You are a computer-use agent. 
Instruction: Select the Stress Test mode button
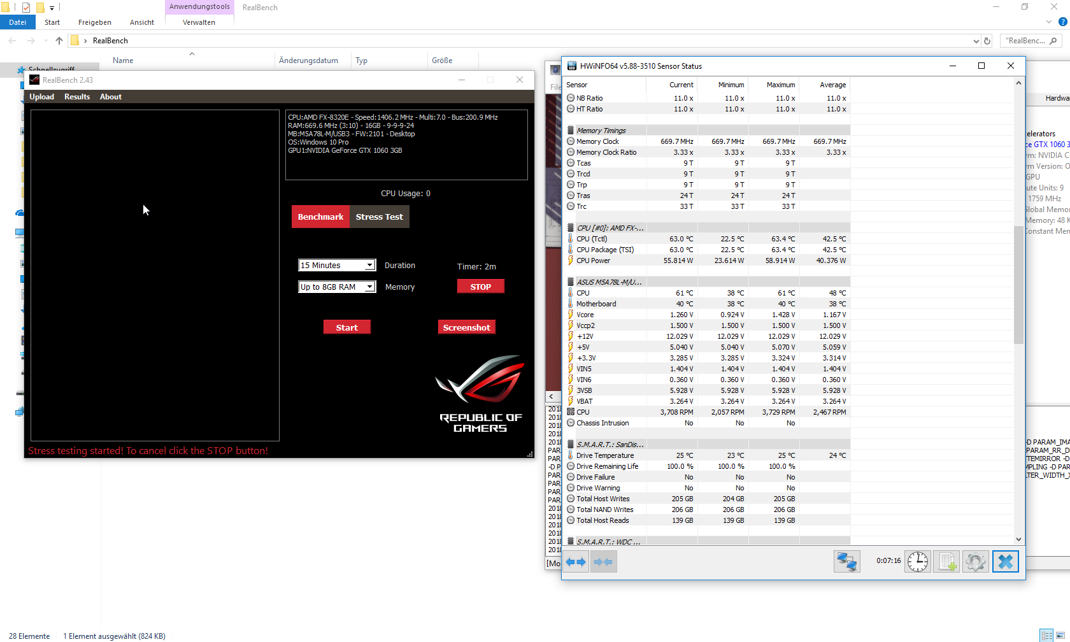tap(380, 217)
